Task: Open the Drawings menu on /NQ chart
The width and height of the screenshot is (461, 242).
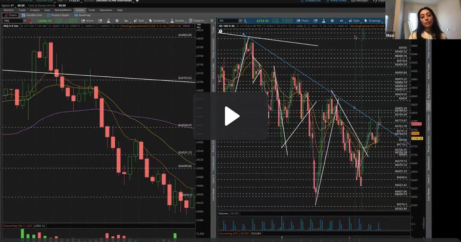Action: (157, 21)
